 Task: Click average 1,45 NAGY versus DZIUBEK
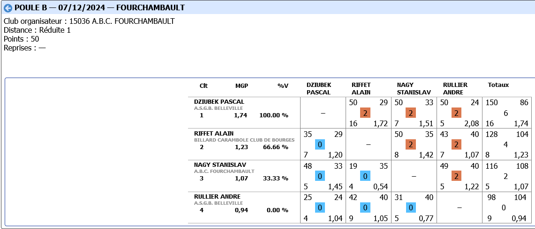click(x=334, y=187)
